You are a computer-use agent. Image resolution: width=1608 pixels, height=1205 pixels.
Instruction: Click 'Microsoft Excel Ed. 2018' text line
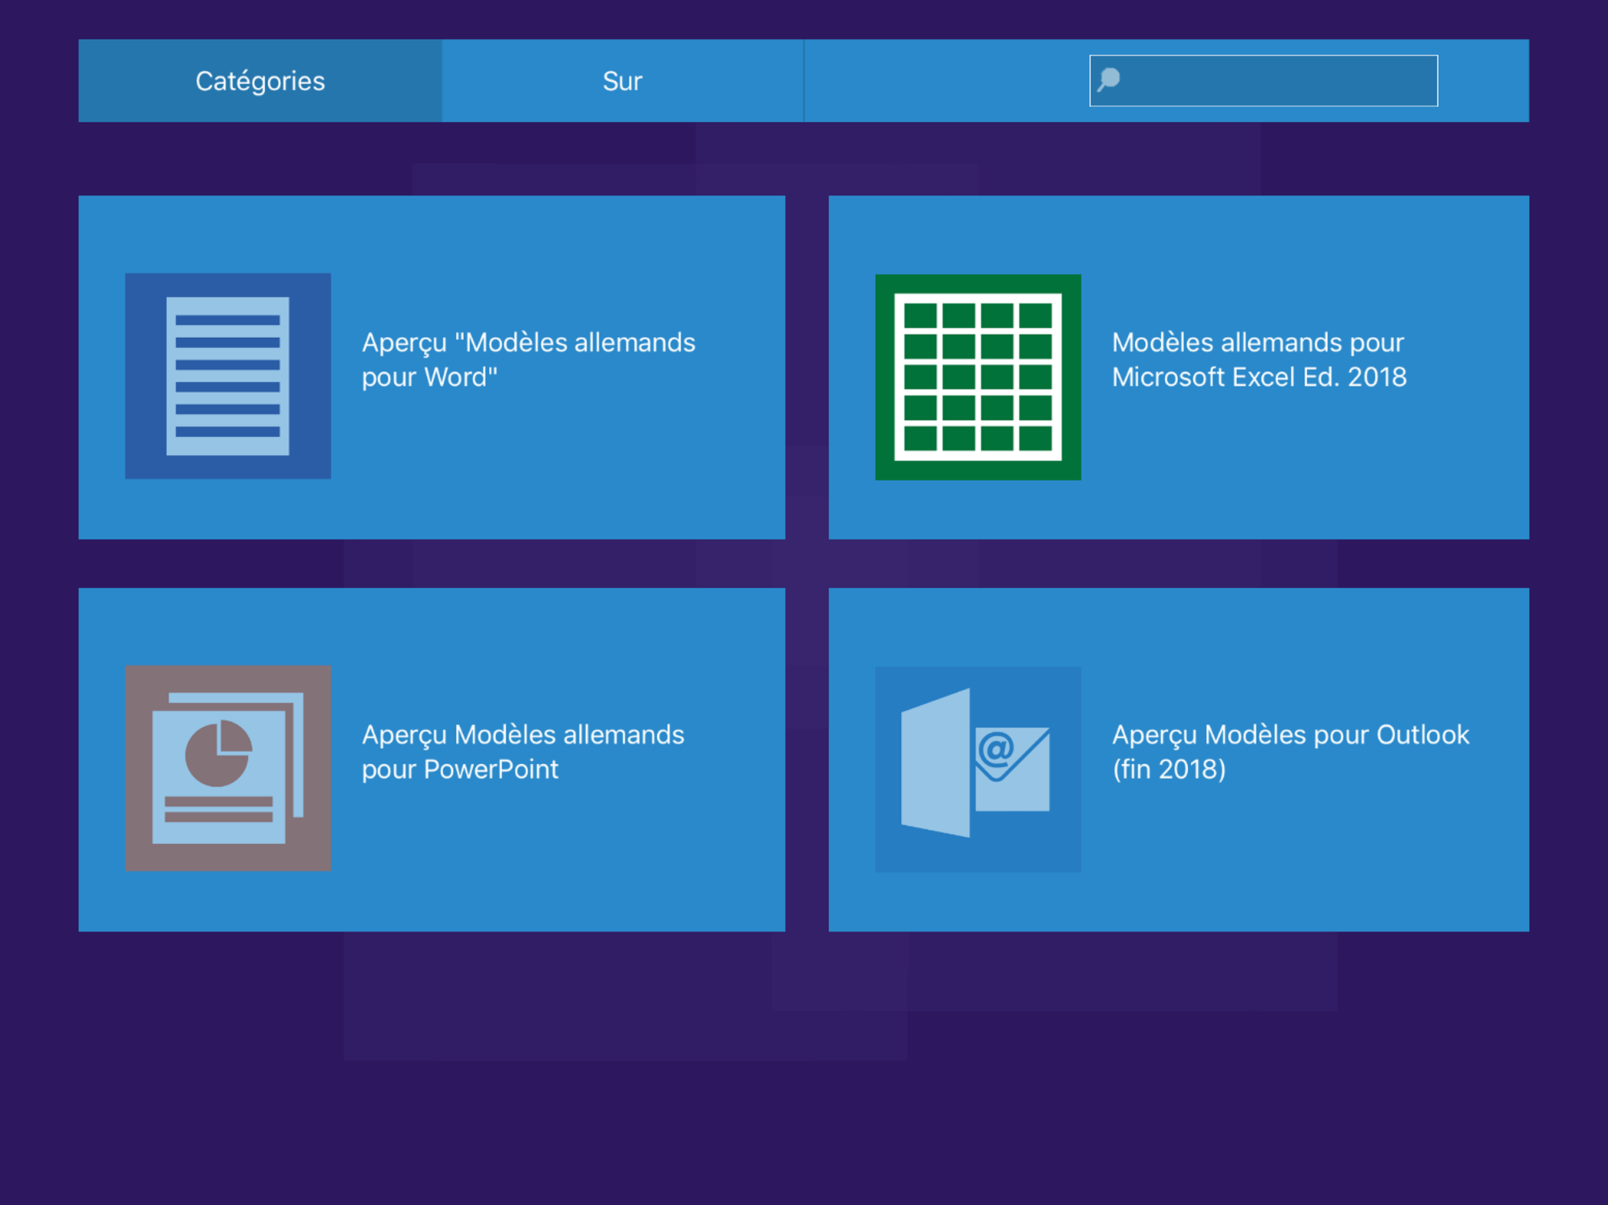point(1259,377)
